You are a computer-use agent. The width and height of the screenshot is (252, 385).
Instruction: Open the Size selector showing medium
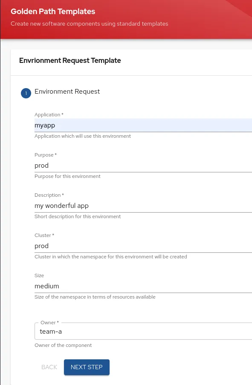coord(128,286)
